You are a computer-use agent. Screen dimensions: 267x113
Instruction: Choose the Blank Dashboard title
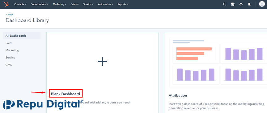[66, 94]
